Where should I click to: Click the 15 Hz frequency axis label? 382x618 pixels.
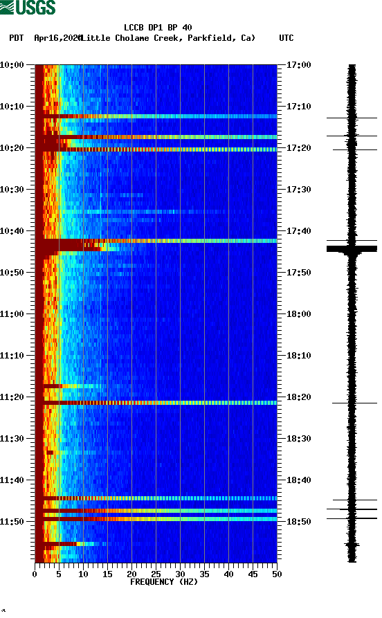[107, 574]
